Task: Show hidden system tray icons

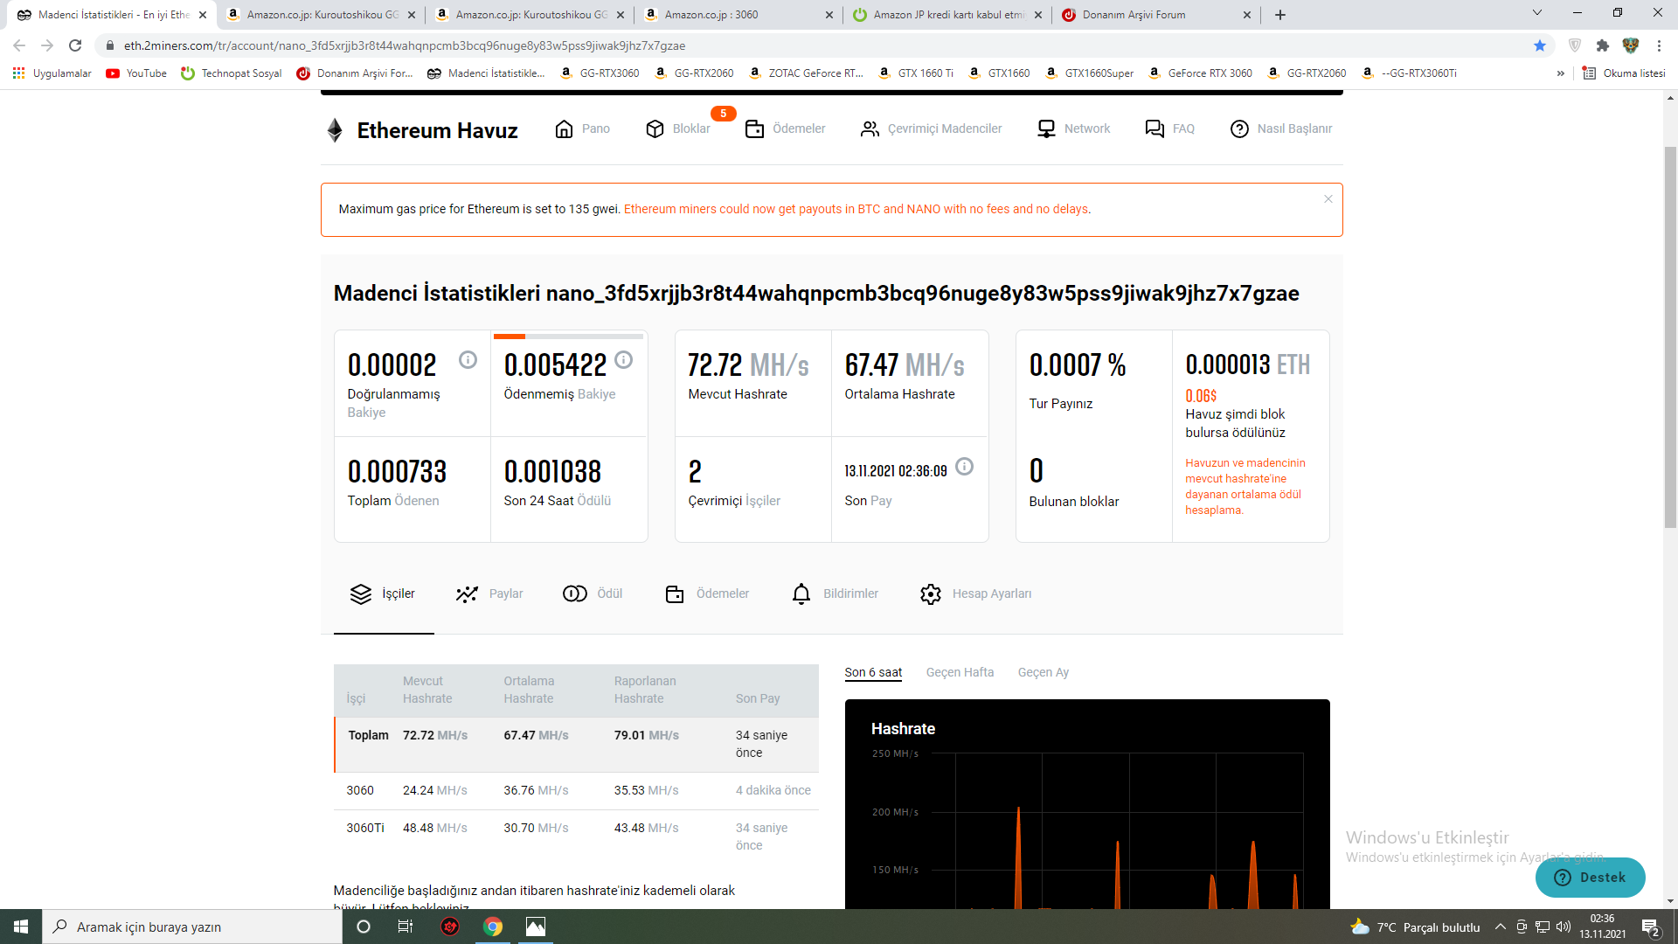Action: click(1500, 927)
